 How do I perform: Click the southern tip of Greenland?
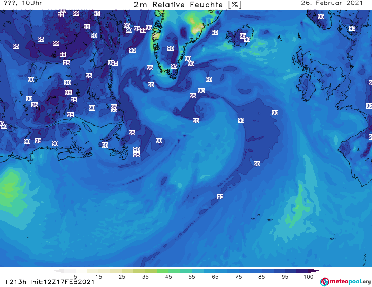click(174, 76)
